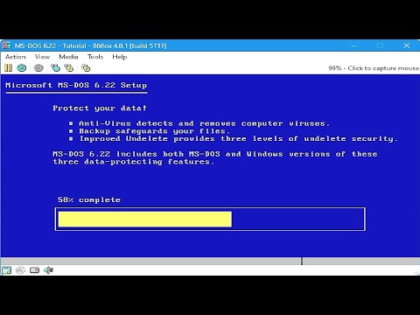The width and height of the screenshot is (420, 315).
Task: Close the 86Box window
Action: click(x=407, y=45)
